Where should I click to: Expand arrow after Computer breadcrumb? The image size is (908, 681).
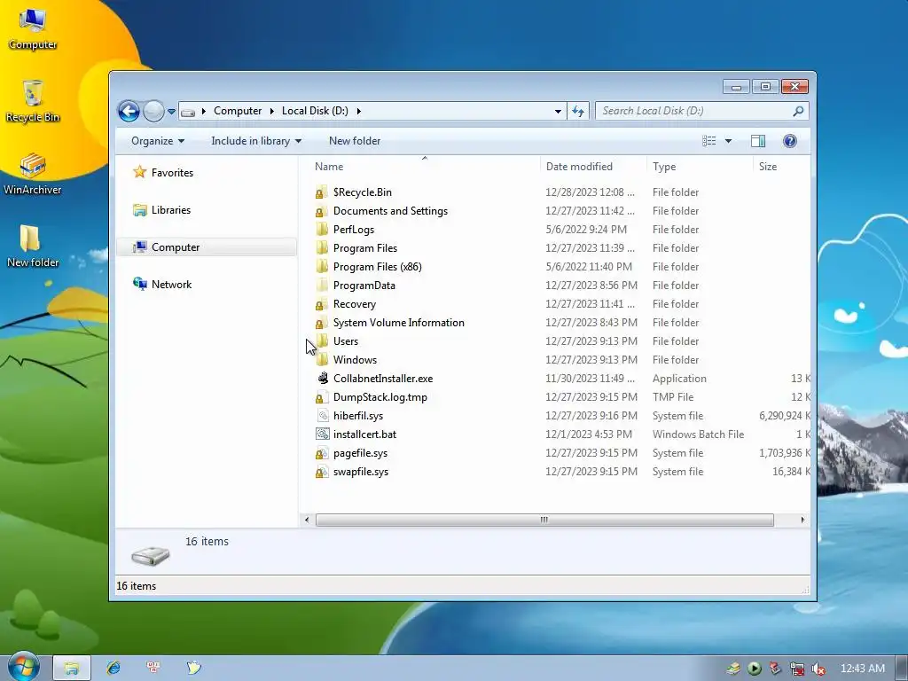coord(271,111)
